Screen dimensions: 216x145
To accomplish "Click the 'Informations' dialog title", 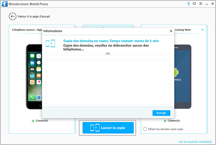I will [x=52, y=31].
